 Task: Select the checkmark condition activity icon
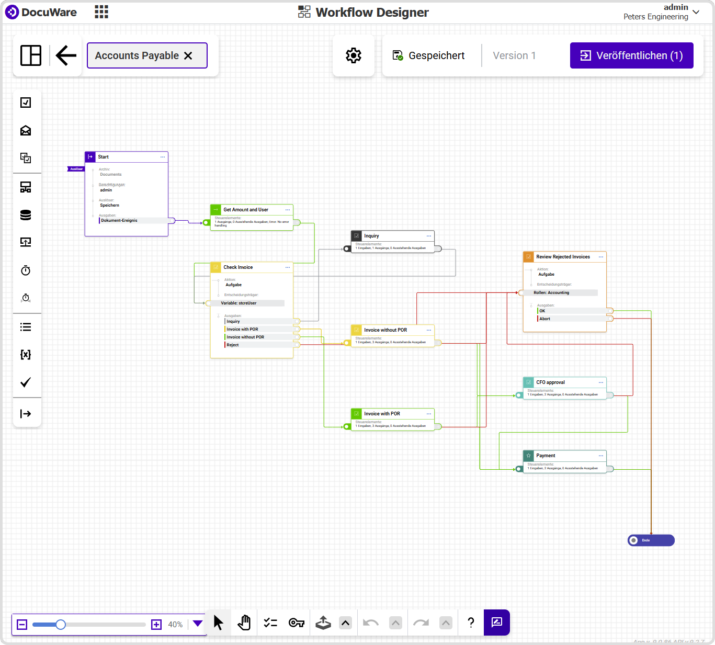tap(26, 382)
